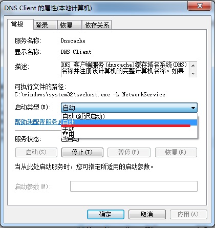Image resolution: width=215 pixels, height=228 pixels.
Task: Confirm with the 确定 button
Action: 105,214
